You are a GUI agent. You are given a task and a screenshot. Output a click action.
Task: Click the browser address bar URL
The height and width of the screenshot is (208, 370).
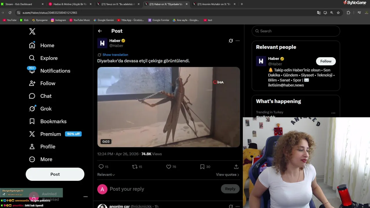click(50, 13)
